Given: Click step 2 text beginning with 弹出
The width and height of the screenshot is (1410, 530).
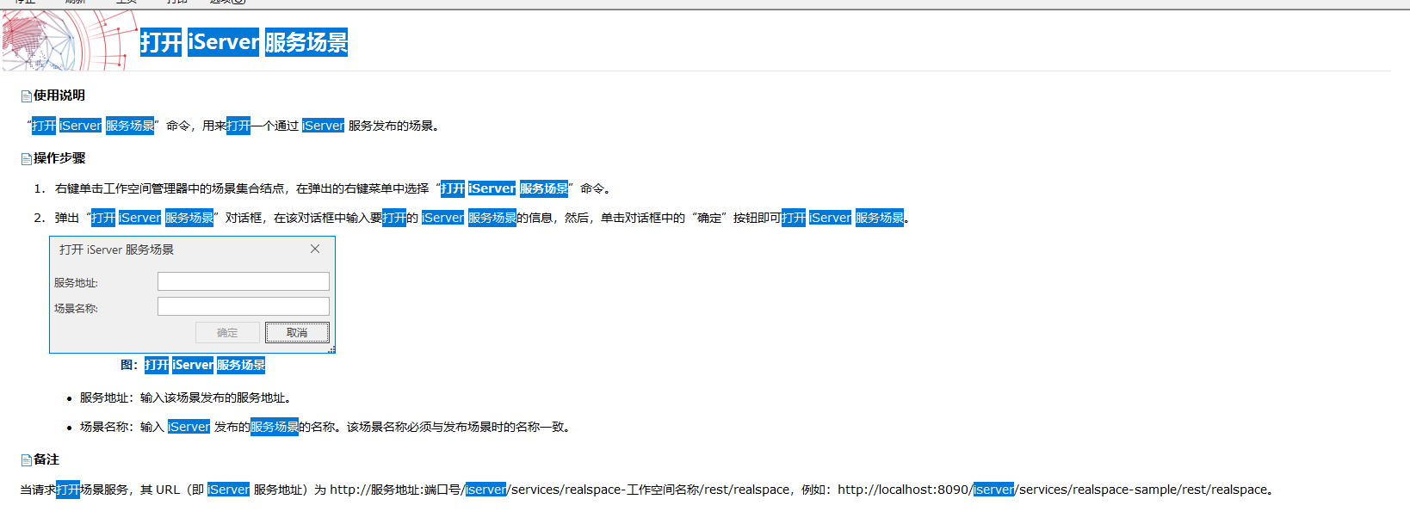Looking at the screenshot, I should point(482,218).
